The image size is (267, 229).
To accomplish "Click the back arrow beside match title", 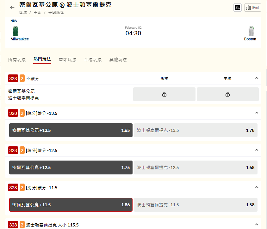I will pos(12,8).
